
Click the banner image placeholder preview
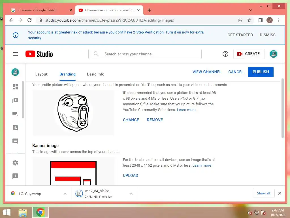click(73, 171)
